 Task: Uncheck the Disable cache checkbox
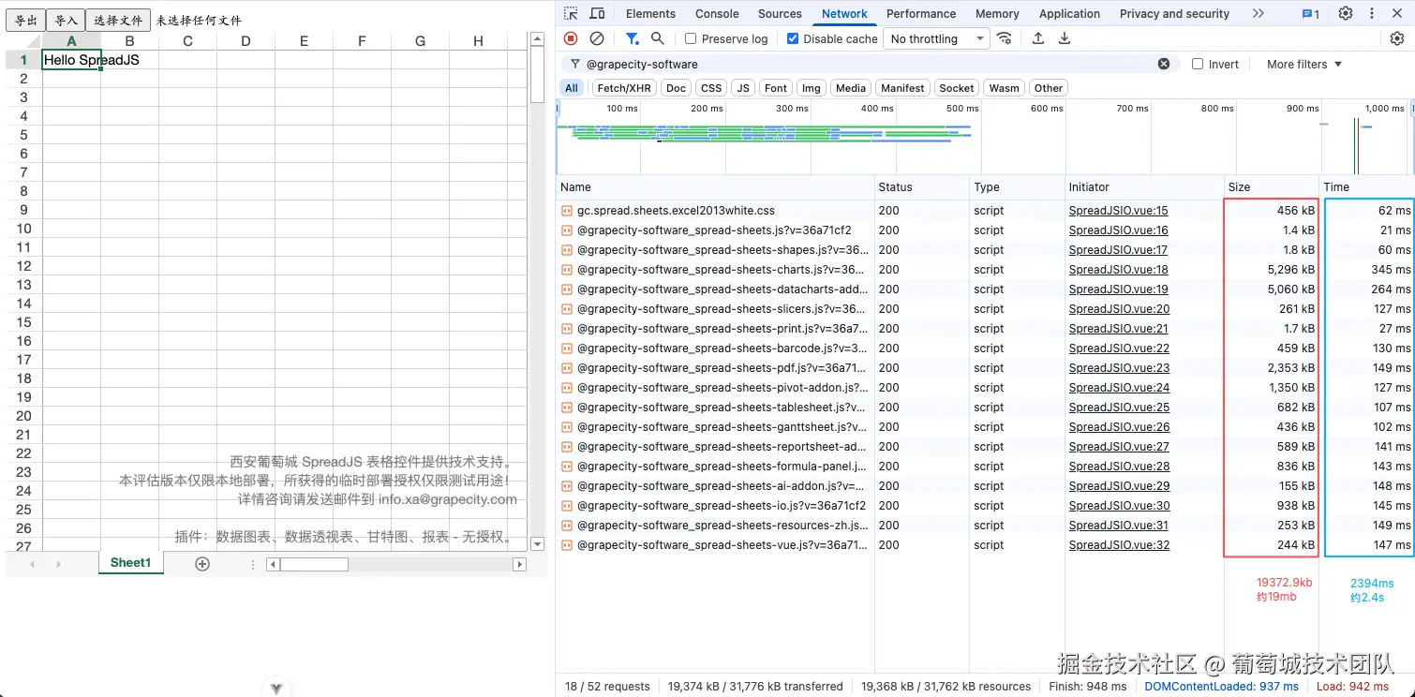[x=793, y=38]
